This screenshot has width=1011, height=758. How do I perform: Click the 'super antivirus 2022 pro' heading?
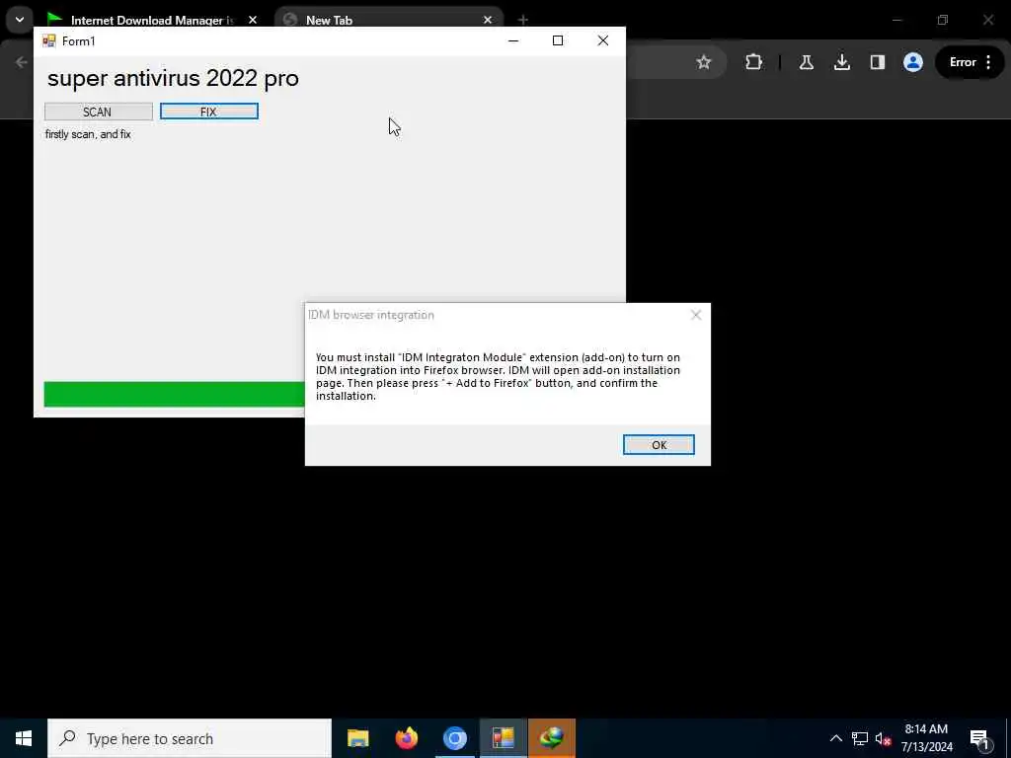[x=173, y=79]
